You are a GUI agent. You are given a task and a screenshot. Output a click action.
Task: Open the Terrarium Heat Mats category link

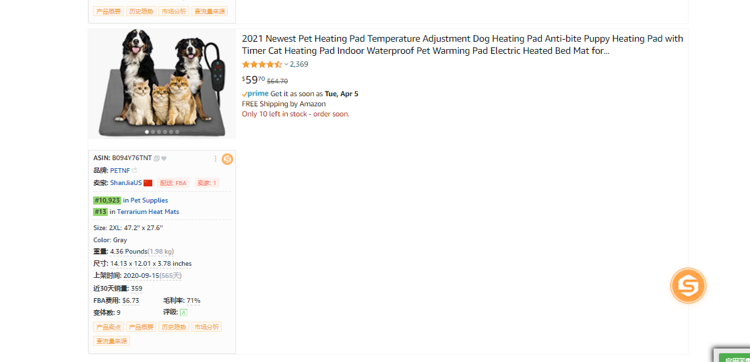(x=148, y=211)
